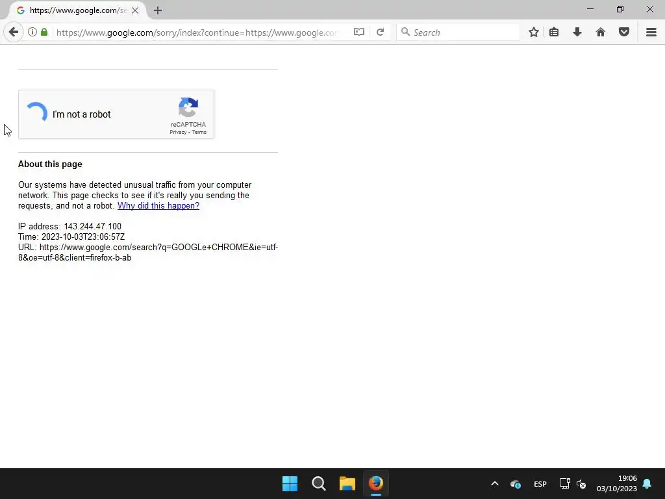
Task: Show the bookmarks list
Action: 554,32
